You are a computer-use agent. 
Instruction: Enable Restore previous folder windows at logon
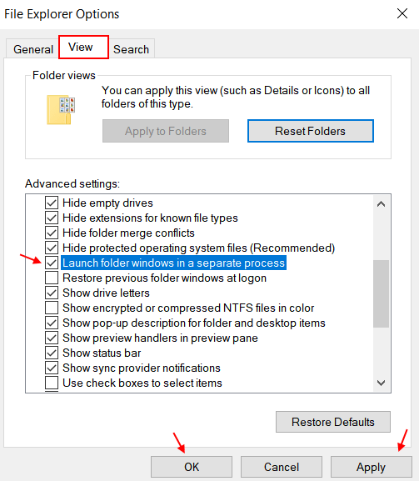click(x=52, y=278)
